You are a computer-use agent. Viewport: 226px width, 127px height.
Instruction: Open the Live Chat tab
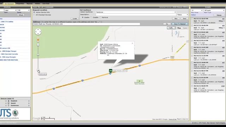46,4
